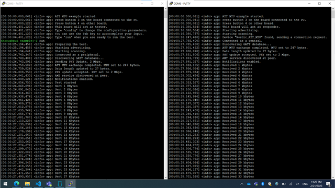Image resolution: width=335 pixels, height=188 pixels.
Task: Click the COM5 terminal scrollbar thumb
Action: pyautogui.click(x=165, y=14)
